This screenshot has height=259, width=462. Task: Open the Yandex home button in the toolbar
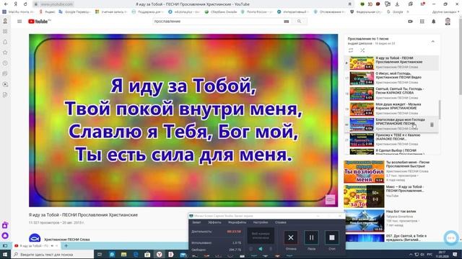16,4
